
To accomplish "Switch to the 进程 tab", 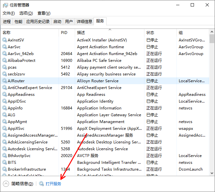I will (x=7, y=22).
